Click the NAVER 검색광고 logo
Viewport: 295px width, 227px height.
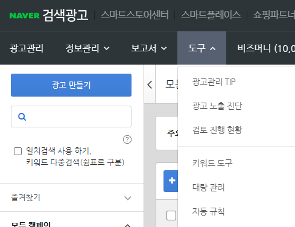[49, 15]
